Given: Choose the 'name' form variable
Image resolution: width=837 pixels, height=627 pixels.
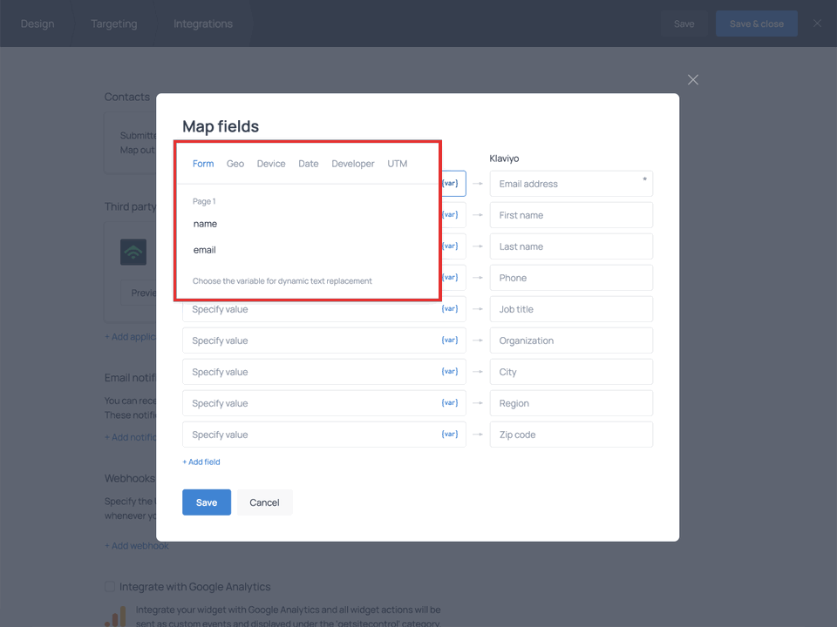Looking at the screenshot, I should tap(206, 224).
